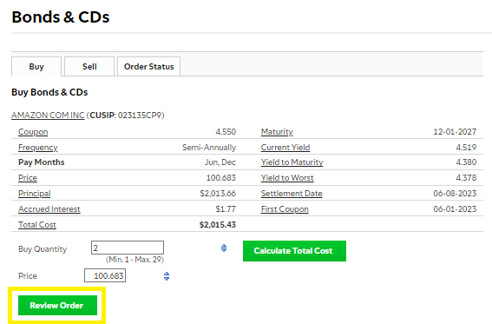This screenshot has width=492, height=324.
Task: Select the total cost value $2,015.43
Action: 218,225
